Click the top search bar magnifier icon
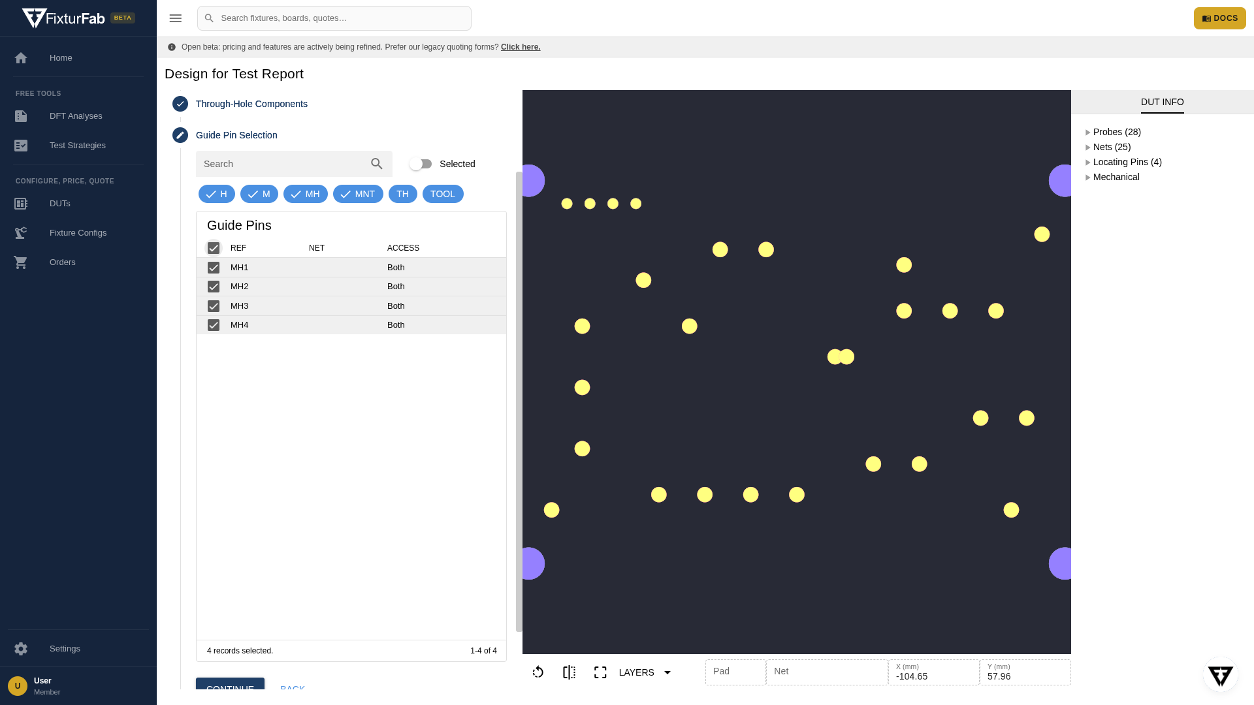 (209, 18)
